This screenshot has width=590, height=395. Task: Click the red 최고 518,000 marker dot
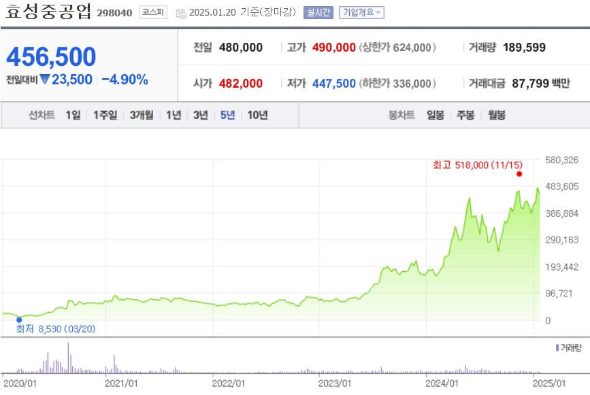tap(519, 173)
